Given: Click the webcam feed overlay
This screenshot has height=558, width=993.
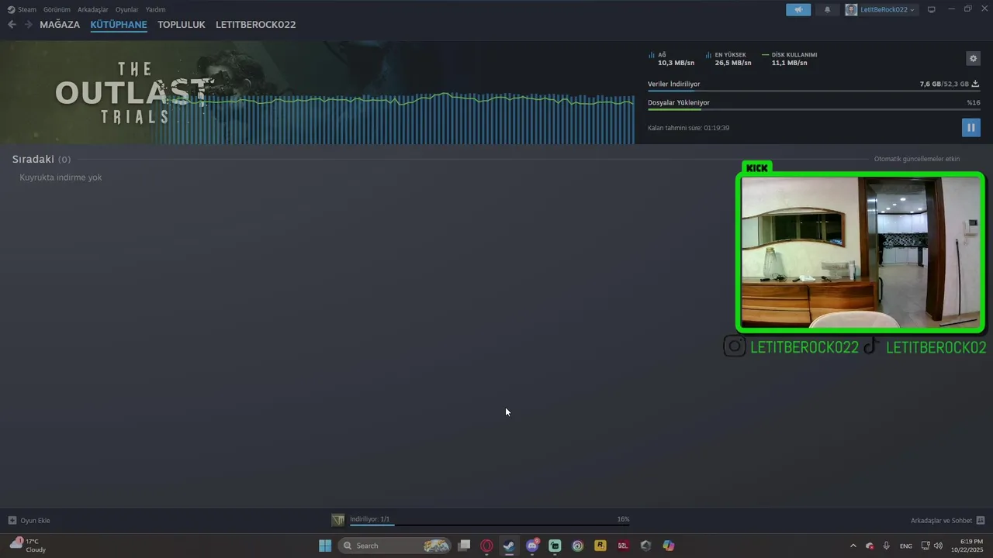Looking at the screenshot, I should pyautogui.click(x=860, y=252).
